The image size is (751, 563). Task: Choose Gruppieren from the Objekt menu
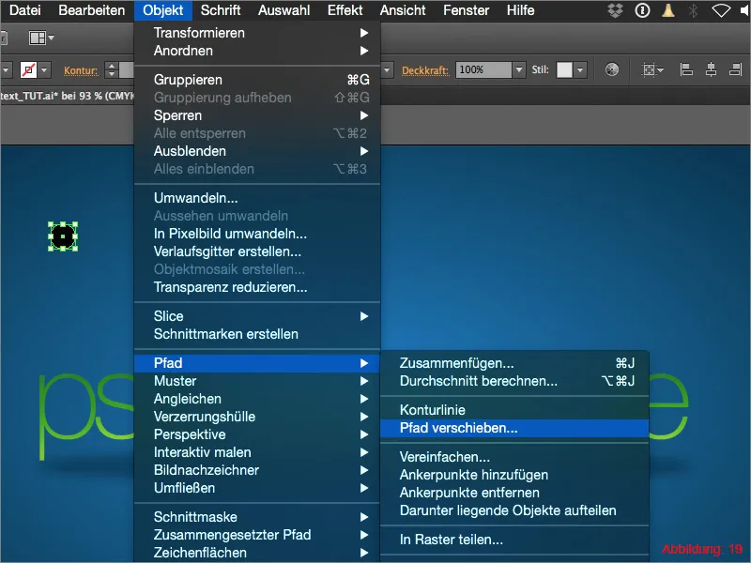[257, 80]
